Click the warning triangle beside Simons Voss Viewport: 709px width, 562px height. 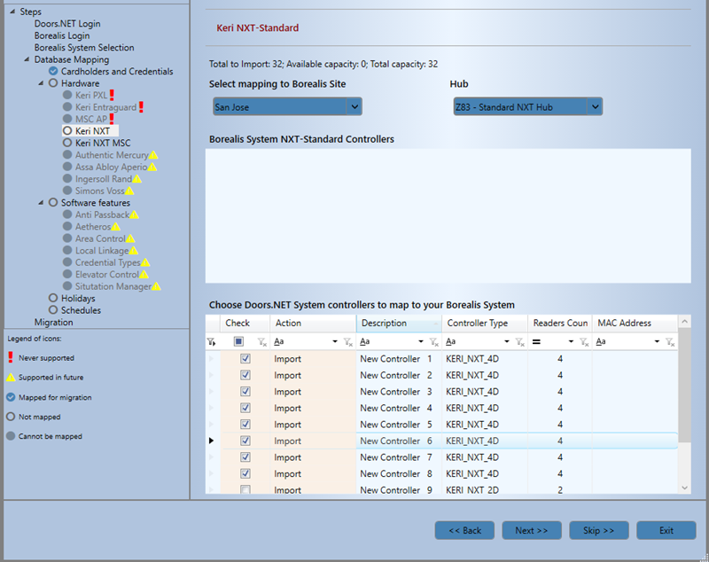click(129, 191)
